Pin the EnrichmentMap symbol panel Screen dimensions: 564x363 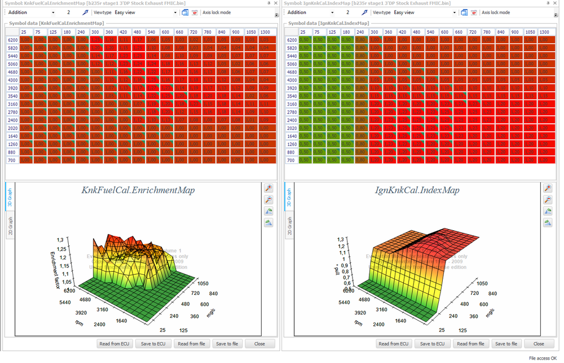tap(268, 3)
